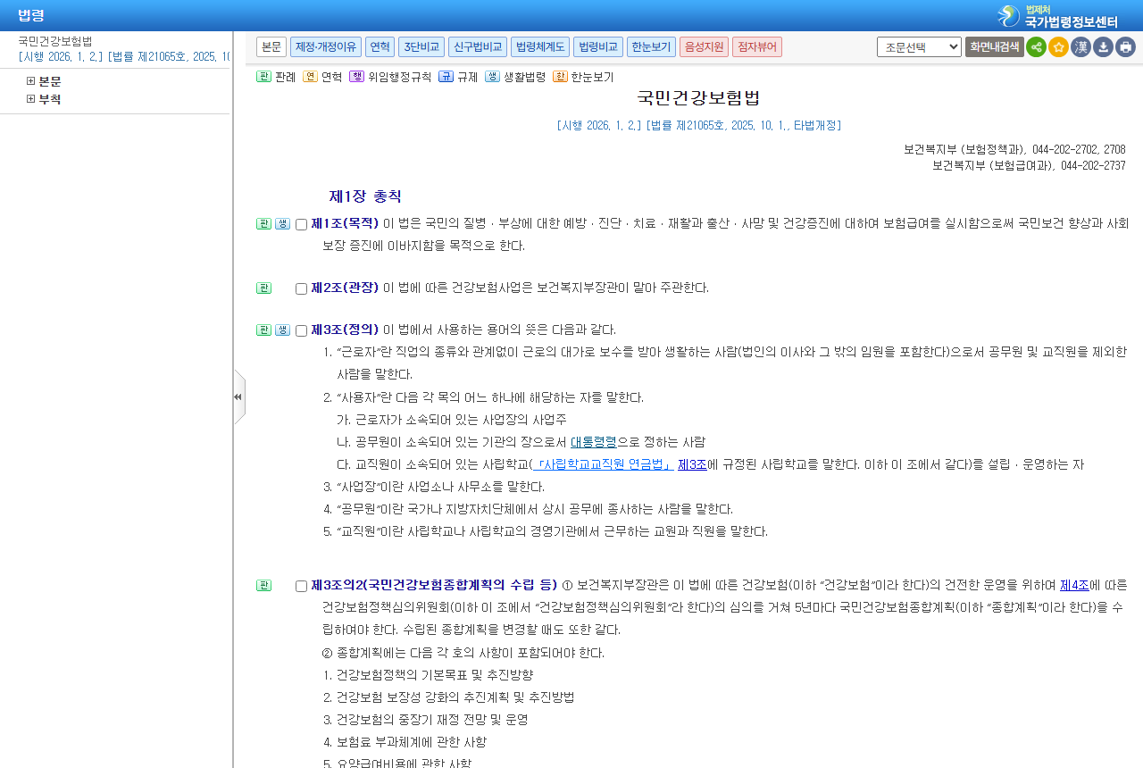Follow the 제4조 link in 제3조의2
Screen dimensions: 1143x768
point(1074,586)
